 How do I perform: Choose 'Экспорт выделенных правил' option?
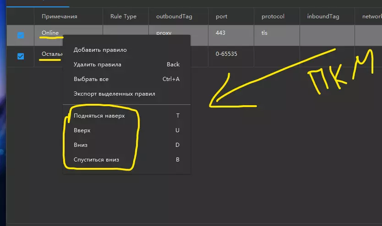(114, 94)
